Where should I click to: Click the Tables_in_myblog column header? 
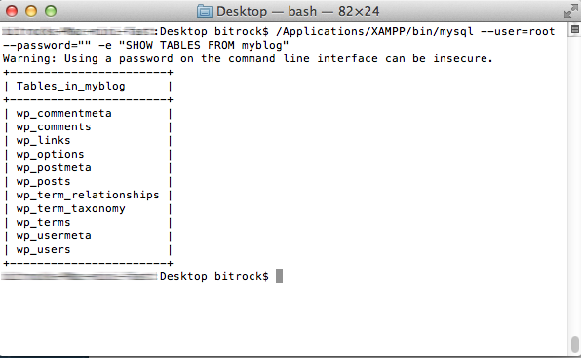pos(71,87)
